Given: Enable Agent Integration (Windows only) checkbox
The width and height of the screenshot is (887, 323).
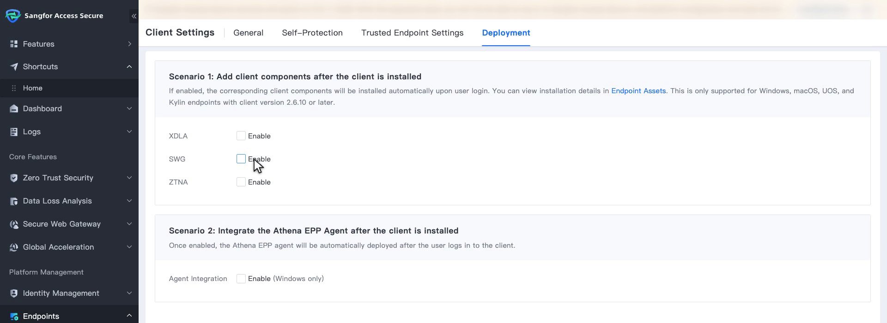Looking at the screenshot, I should (241, 279).
